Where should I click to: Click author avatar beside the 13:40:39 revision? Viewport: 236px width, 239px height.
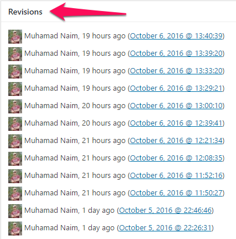point(15,37)
